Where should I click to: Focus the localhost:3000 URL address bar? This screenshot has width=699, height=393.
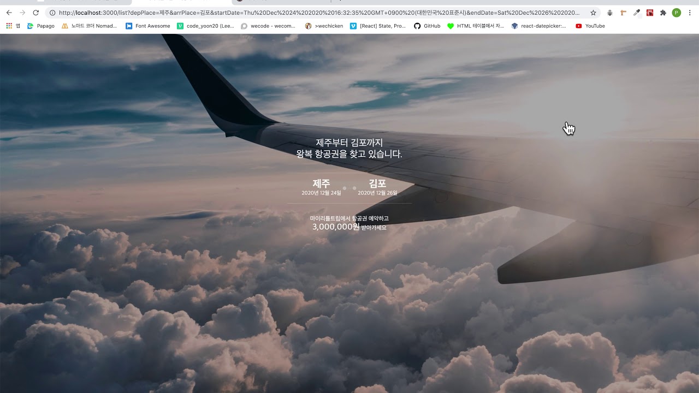click(319, 13)
